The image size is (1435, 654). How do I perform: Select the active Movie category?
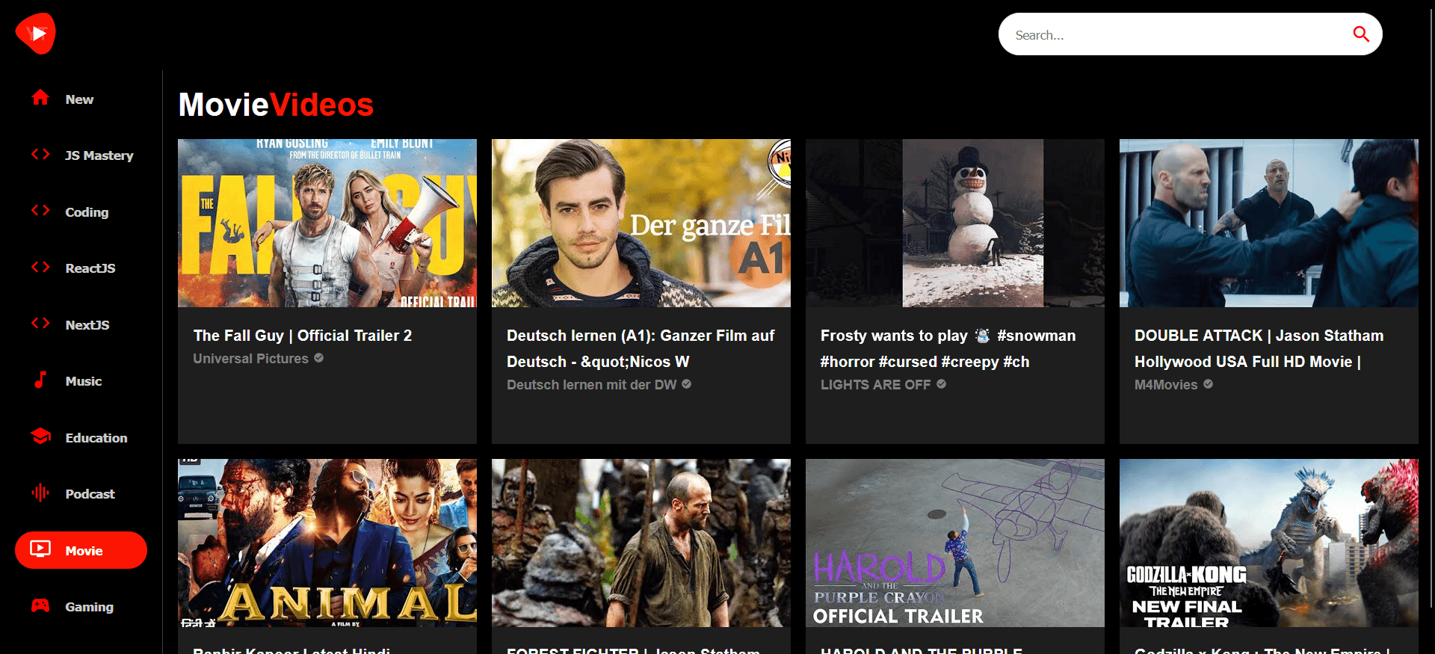[81, 550]
